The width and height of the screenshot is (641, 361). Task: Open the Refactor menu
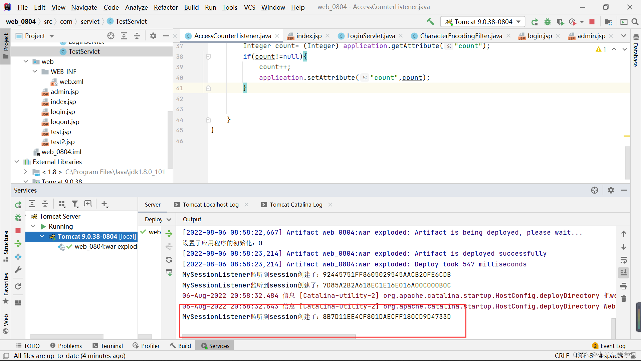[x=166, y=7]
